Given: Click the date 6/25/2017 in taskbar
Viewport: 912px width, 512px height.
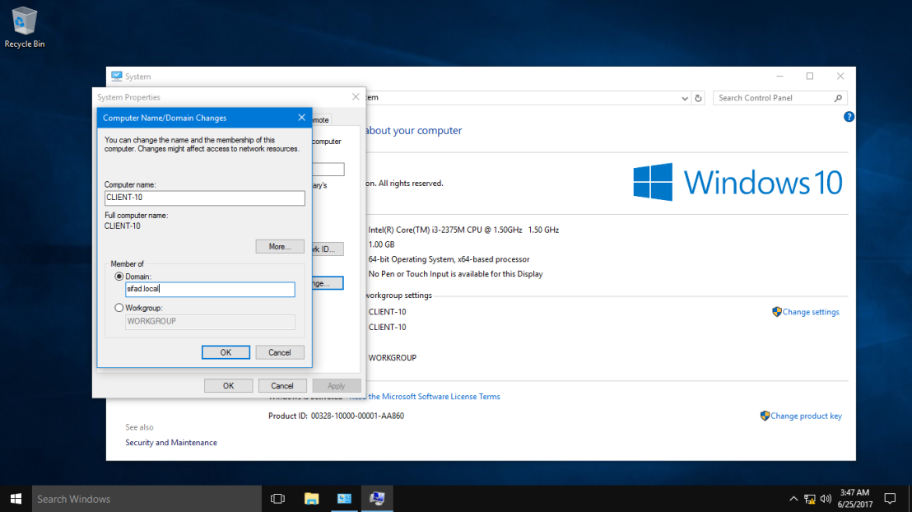Looking at the screenshot, I should (x=855, y=505).
